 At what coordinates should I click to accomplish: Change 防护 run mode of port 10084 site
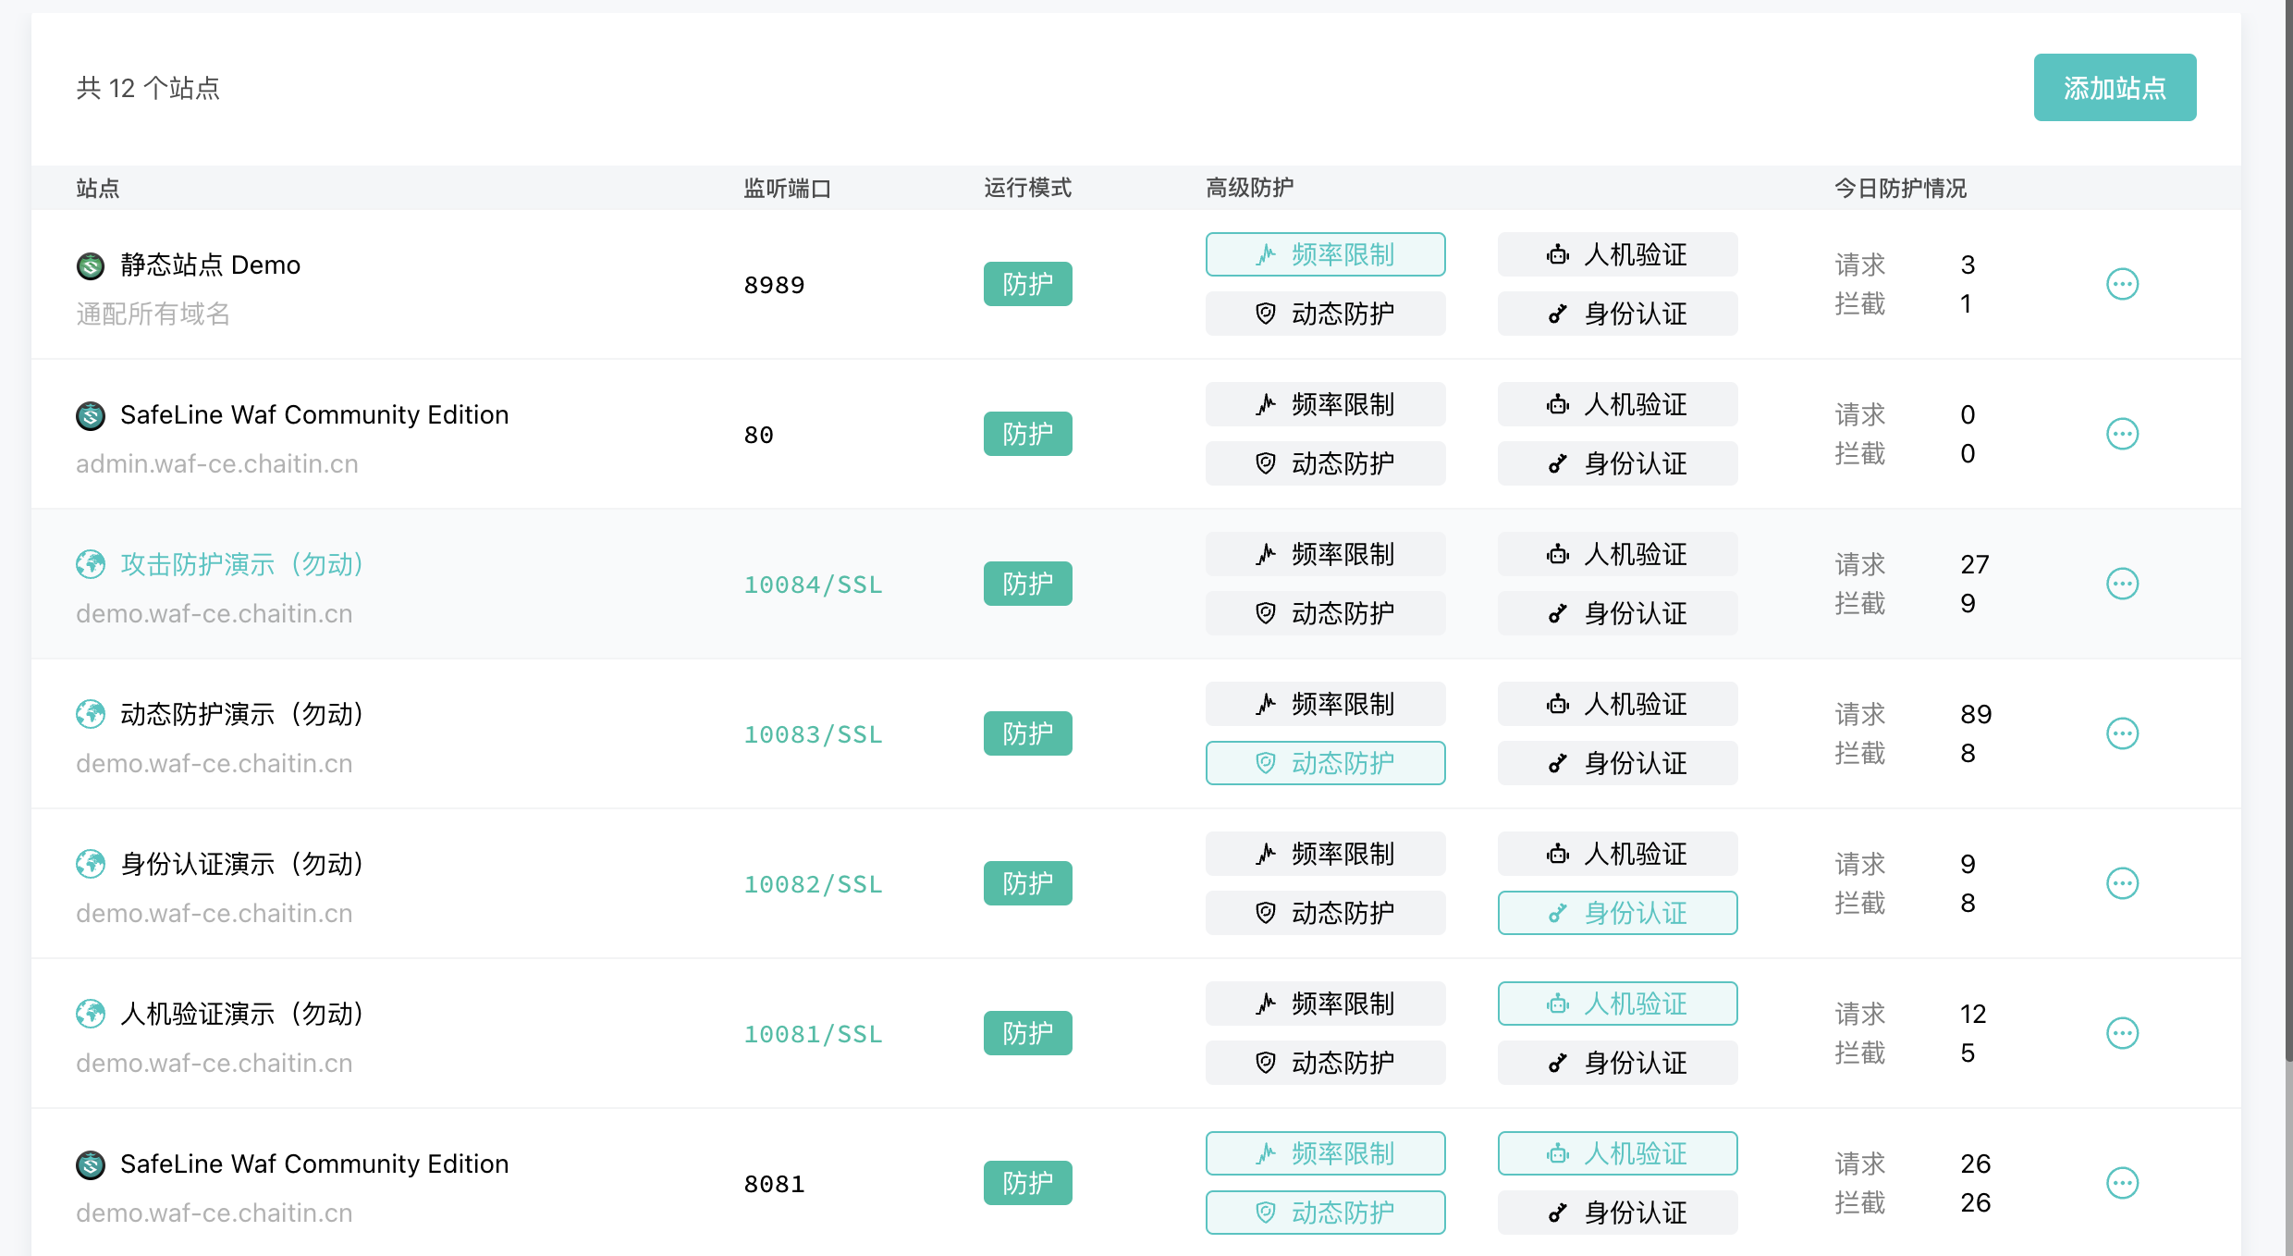pos(1027,584)
